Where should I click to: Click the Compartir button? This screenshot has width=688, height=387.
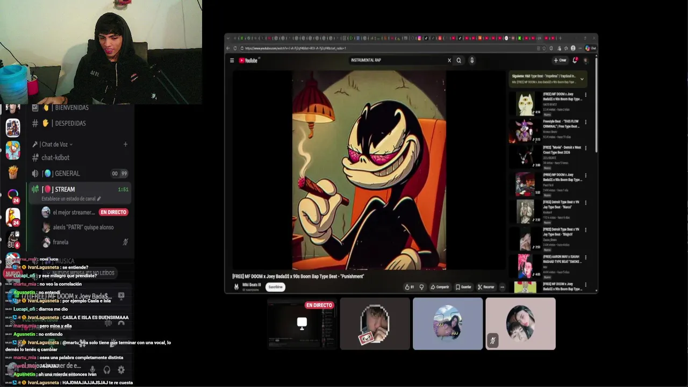tap(440, 287)
